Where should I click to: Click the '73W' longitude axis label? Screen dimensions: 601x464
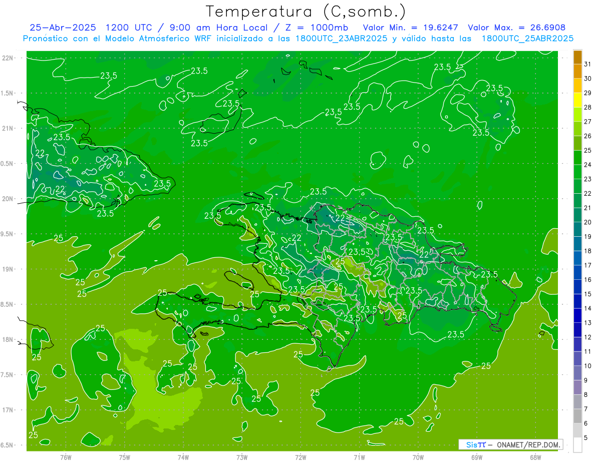tap(242, 457)
